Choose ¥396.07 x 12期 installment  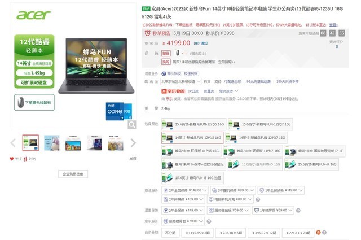tap(264, 233)
